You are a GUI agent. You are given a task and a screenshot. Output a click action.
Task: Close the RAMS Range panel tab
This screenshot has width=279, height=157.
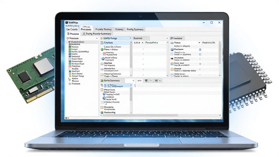[x=131, y=38]
